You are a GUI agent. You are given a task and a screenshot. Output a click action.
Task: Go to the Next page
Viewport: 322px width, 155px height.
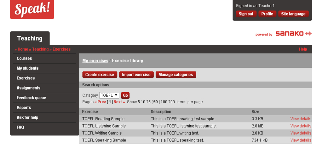tap(119, 102)
